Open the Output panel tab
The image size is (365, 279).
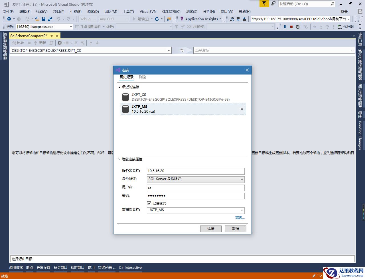91,268
